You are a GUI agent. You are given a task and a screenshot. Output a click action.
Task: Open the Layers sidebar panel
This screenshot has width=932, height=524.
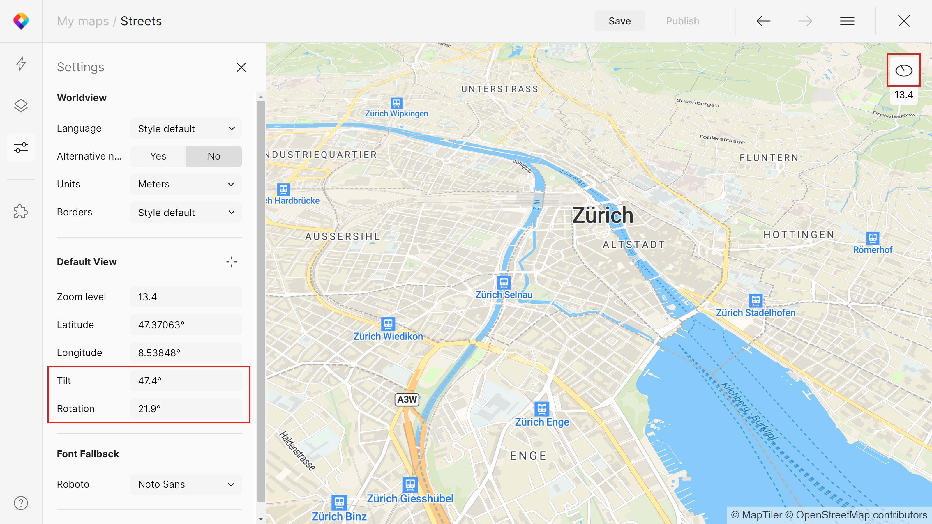point(21,106)
